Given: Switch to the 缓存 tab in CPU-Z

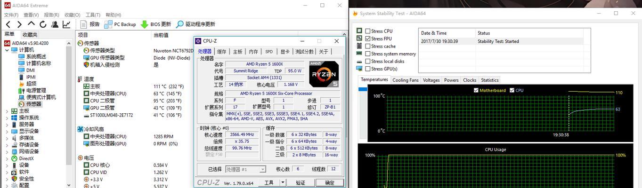Looking at the screenshot, I should coord(222,52).
